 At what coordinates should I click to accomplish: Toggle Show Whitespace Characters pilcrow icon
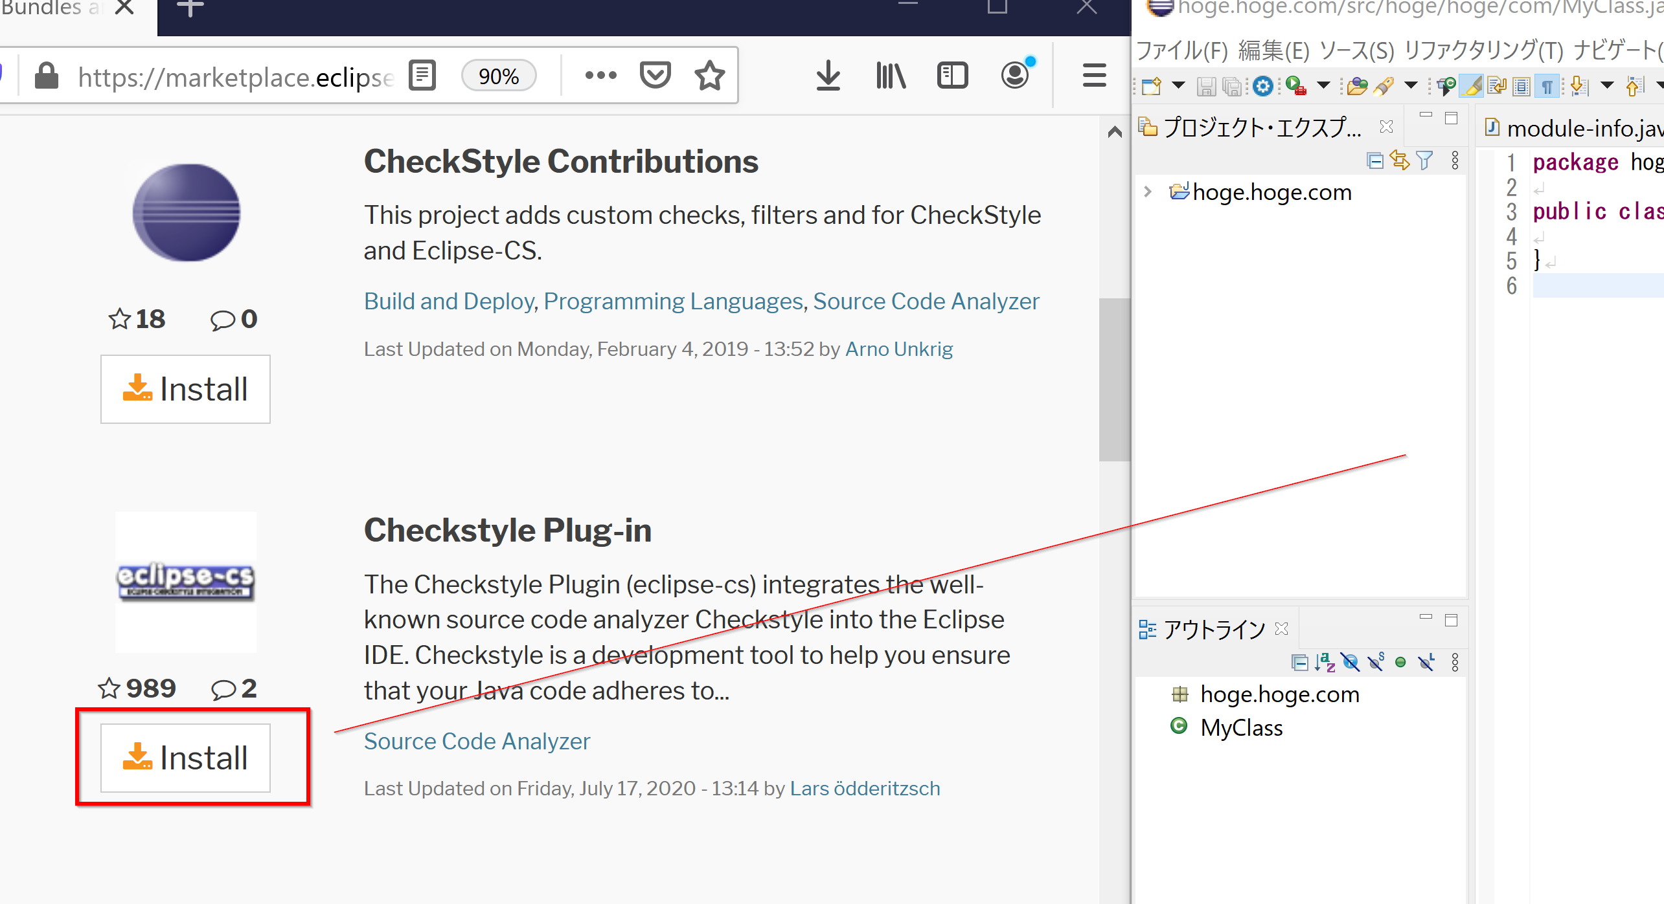click(1547, 85)
